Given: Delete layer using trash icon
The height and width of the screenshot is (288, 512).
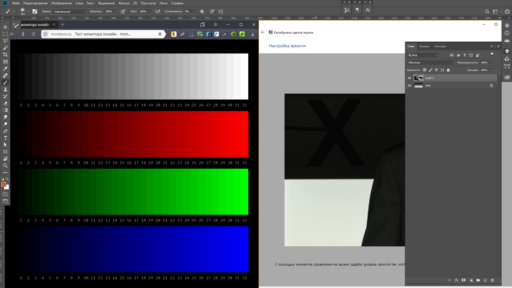Looking at the screenshot, I should pyautogui.click(x=493, y=280).
